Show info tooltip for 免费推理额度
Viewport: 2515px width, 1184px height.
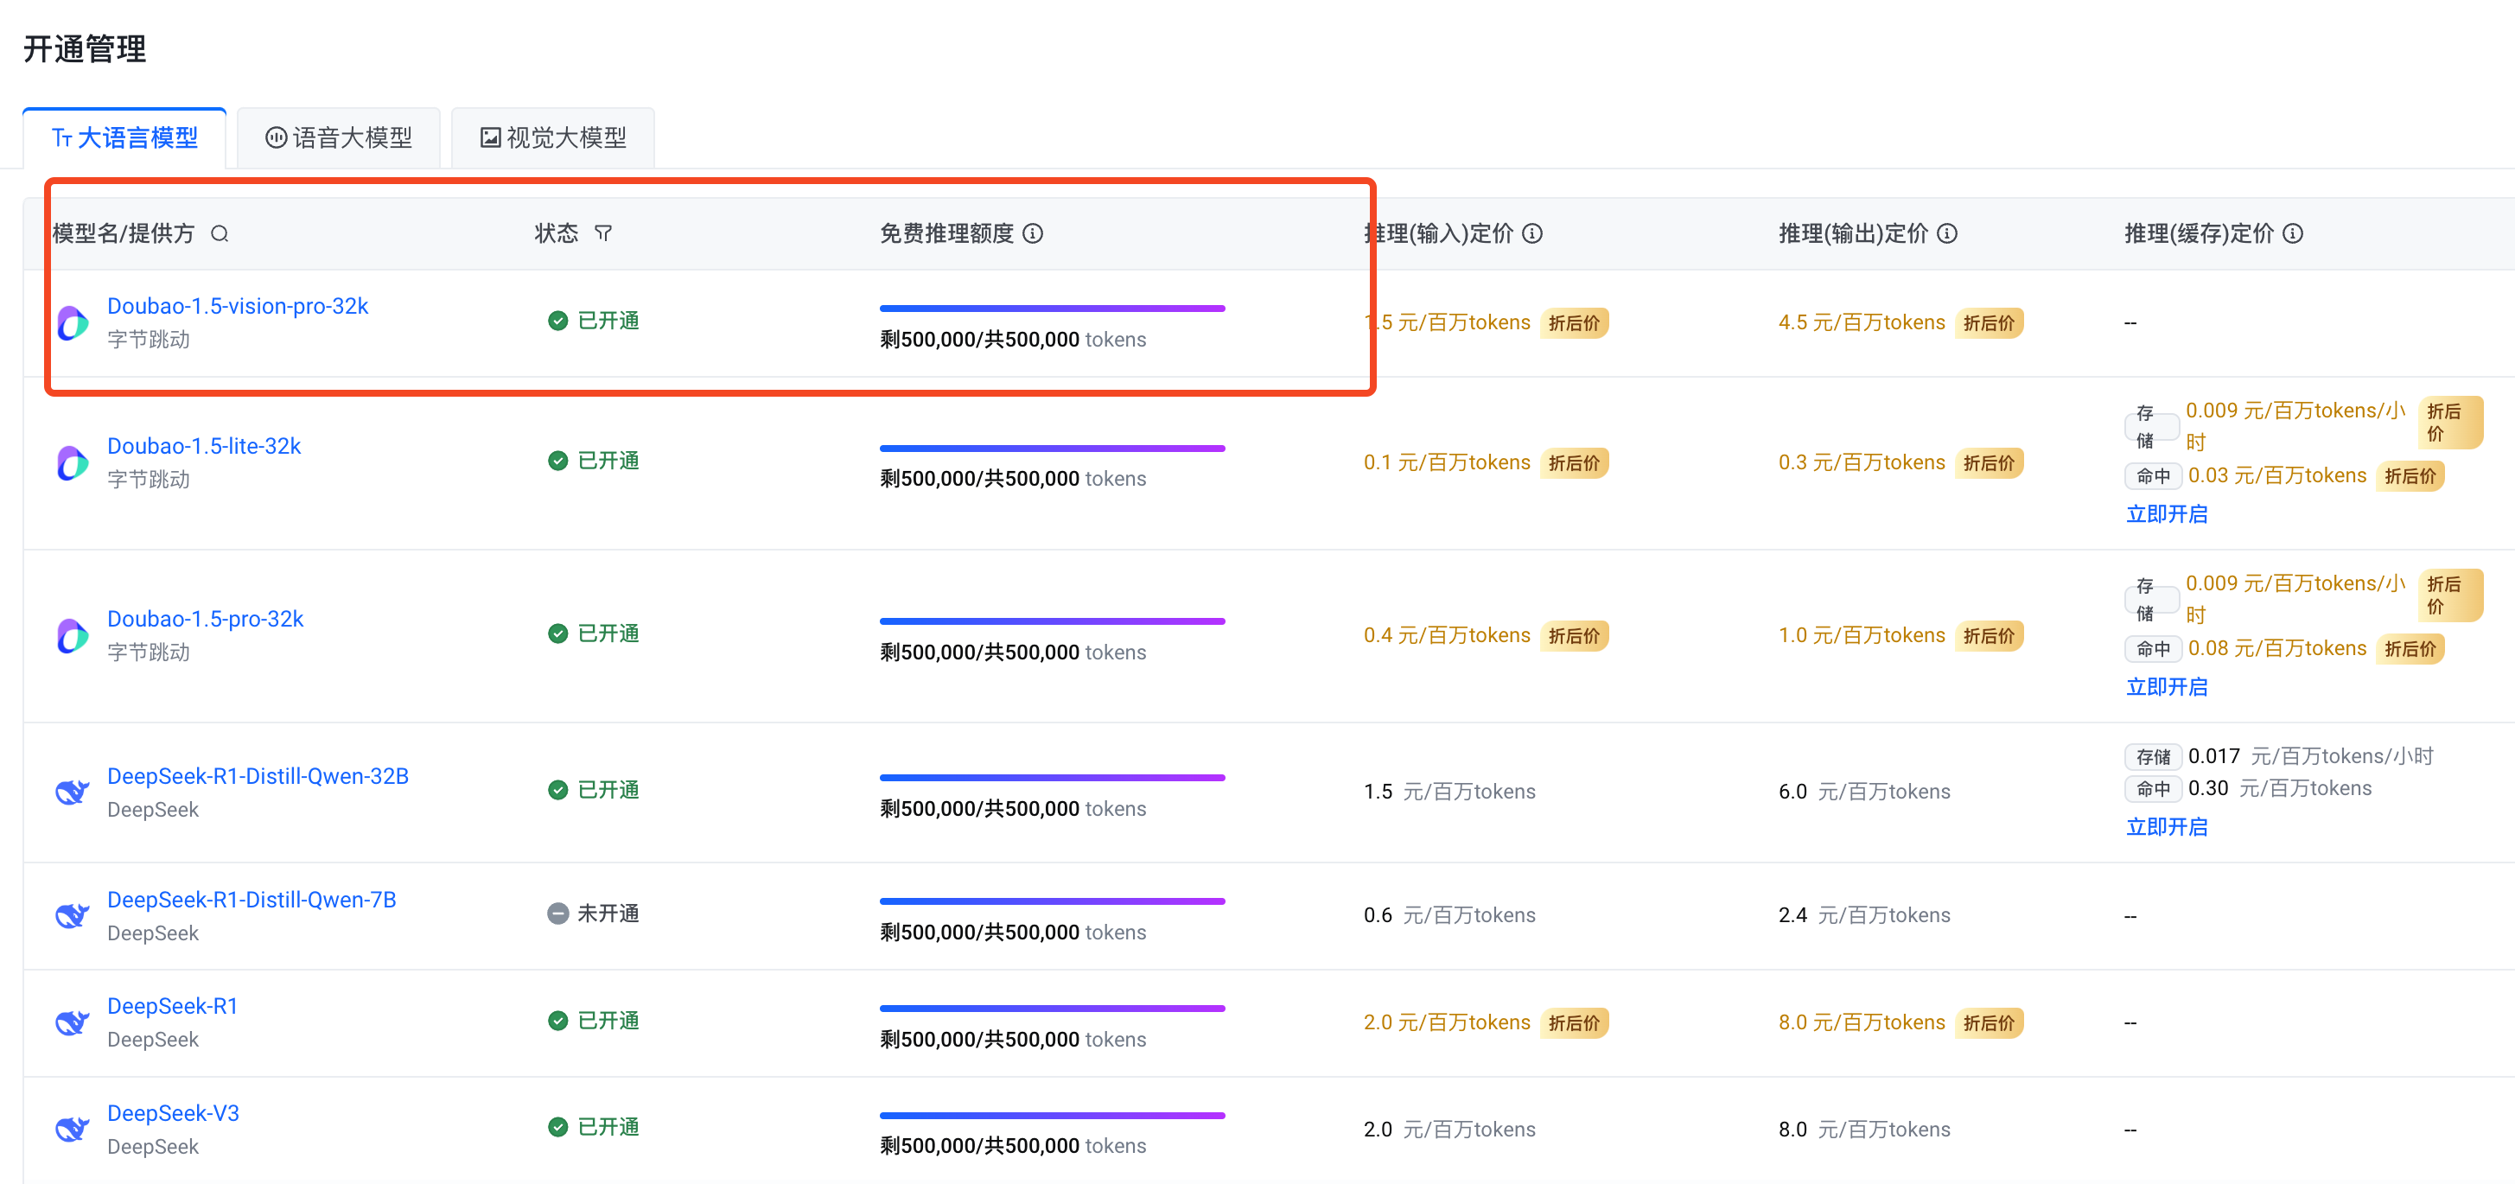click(1033, 233)
